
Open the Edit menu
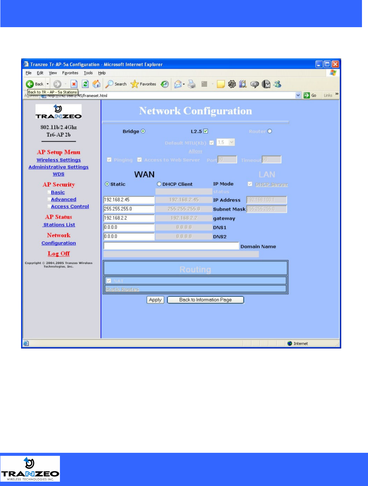click(x=40, y=73)
